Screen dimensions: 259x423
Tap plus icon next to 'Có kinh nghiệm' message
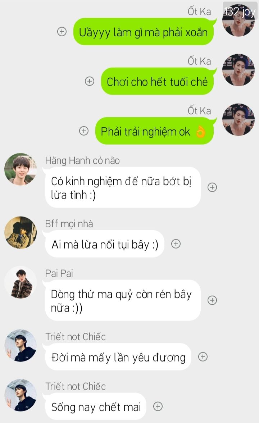coord(212,187)
